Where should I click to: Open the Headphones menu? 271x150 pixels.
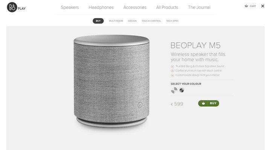(x=101, y=7)
